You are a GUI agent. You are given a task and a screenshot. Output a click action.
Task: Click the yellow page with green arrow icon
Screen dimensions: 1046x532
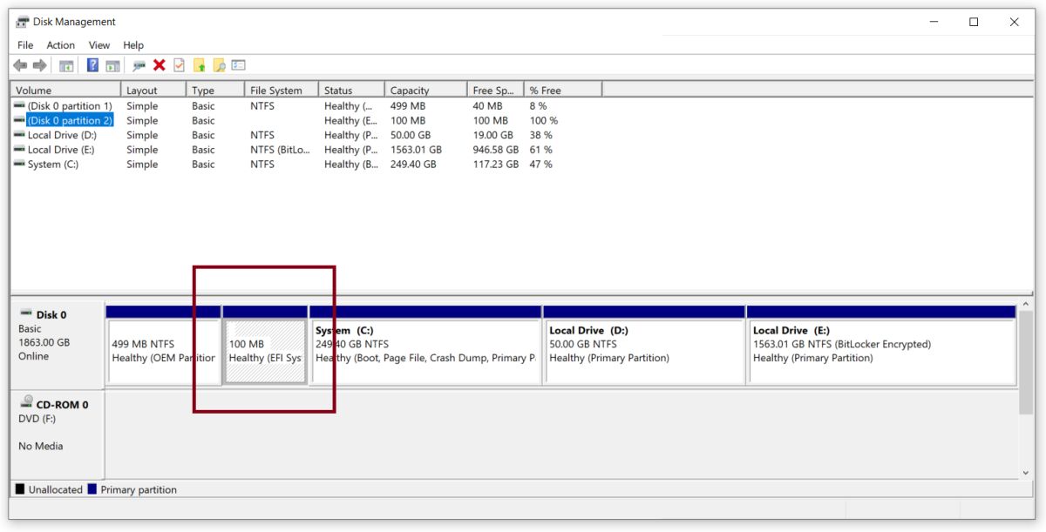pyautogui.click(x=199, y=65)
